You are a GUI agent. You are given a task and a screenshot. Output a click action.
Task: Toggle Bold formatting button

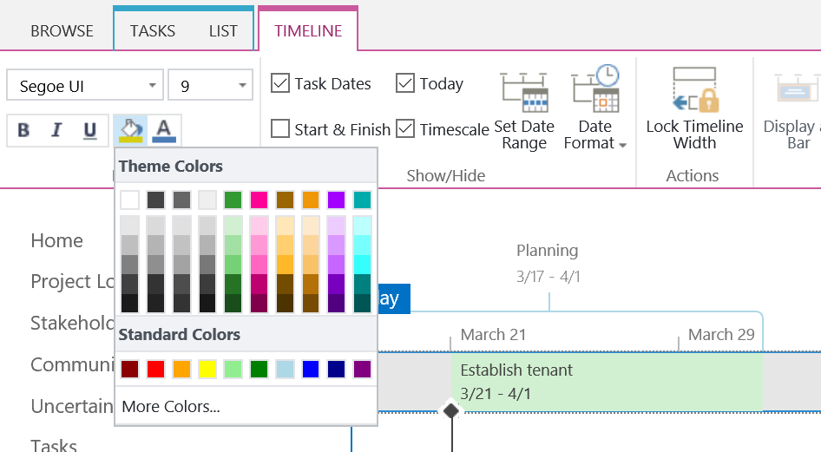24,130
